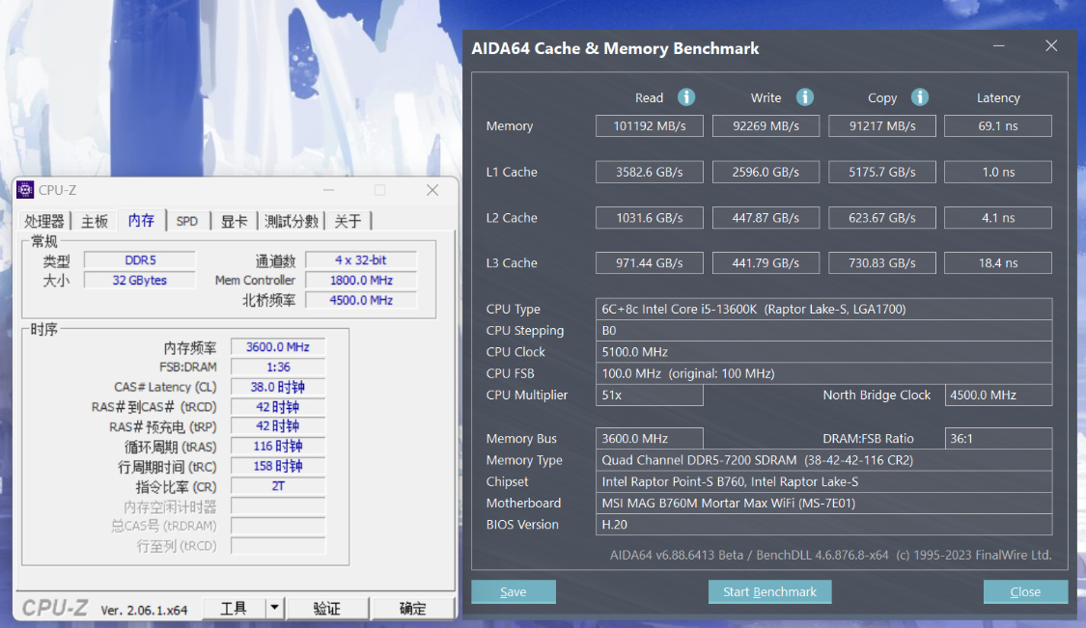Click the Copy info icon in AIDA64

(x=919, y=97)
